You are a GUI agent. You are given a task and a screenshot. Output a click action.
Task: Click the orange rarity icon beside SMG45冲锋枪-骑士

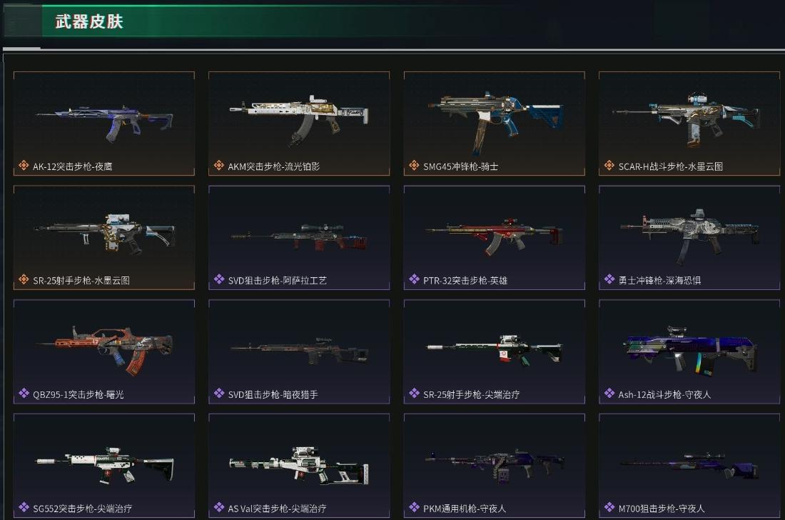coord(414,166)
